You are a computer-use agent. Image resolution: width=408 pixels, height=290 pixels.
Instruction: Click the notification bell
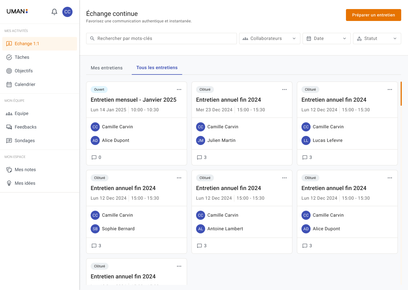pyautogui.click(x=54, y=12)
